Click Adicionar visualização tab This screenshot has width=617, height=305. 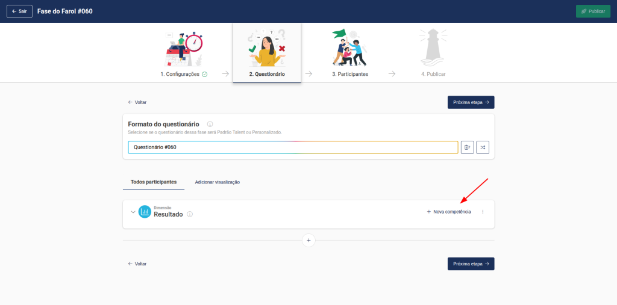click(217, 182)
